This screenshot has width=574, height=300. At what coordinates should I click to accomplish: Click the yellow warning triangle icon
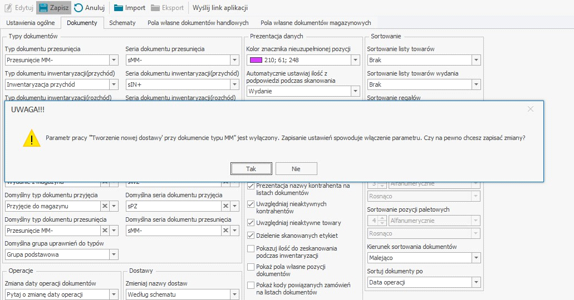32,138
